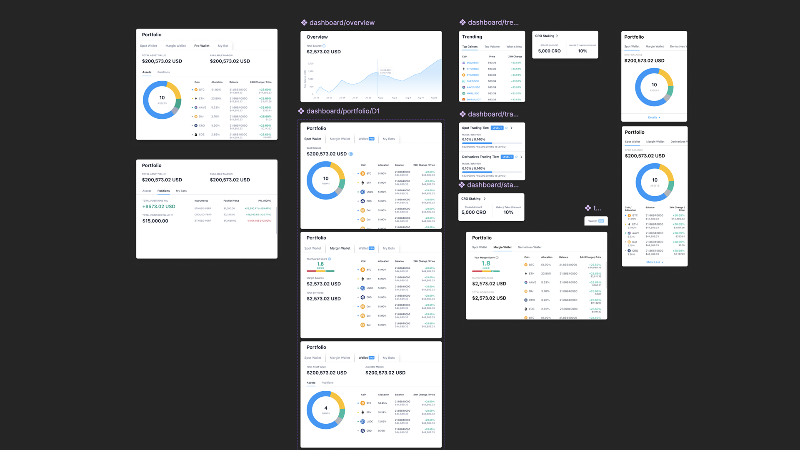Click Derivatives Trading Tier progress bar
Image resolution: width=800 pixels, height=450 pixels.
492,172
